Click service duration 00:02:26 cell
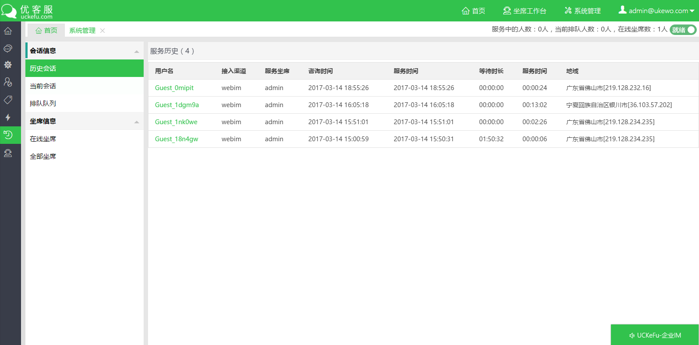Image resolution: width=699 pixels, height=345 pixels. pos(535,122)
